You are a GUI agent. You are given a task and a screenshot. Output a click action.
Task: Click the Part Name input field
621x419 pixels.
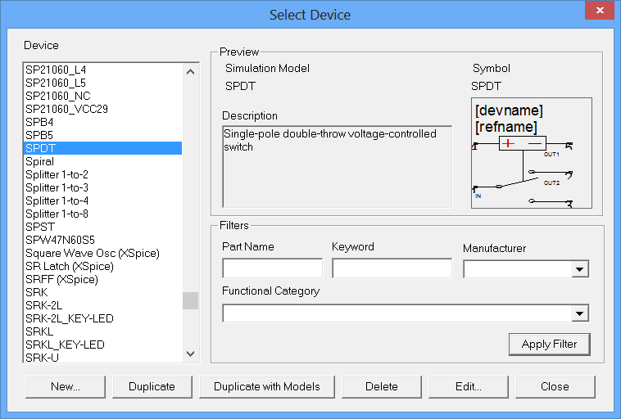272,268
